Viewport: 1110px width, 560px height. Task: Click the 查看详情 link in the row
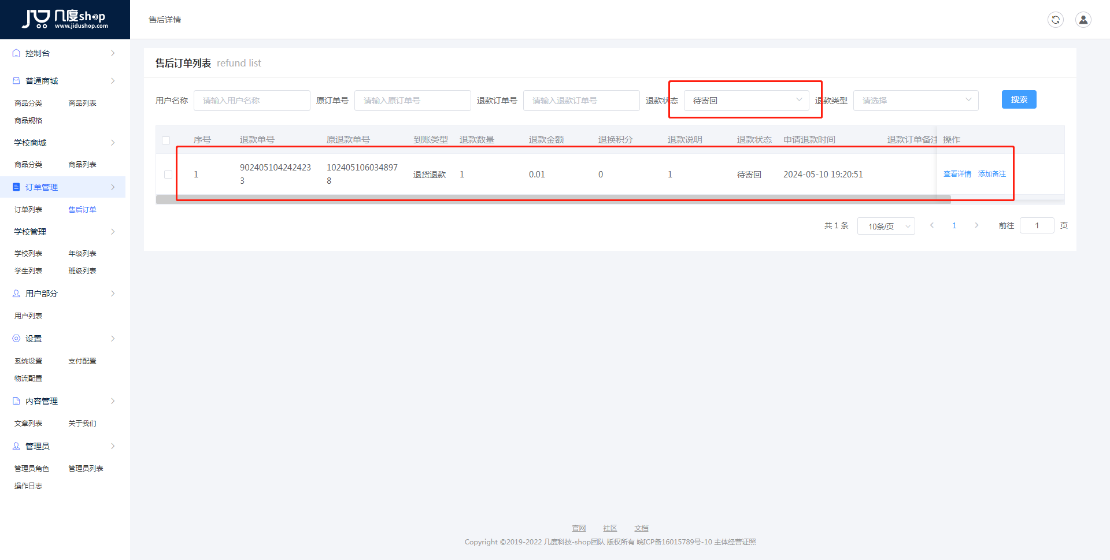click(x=957, y=174)
